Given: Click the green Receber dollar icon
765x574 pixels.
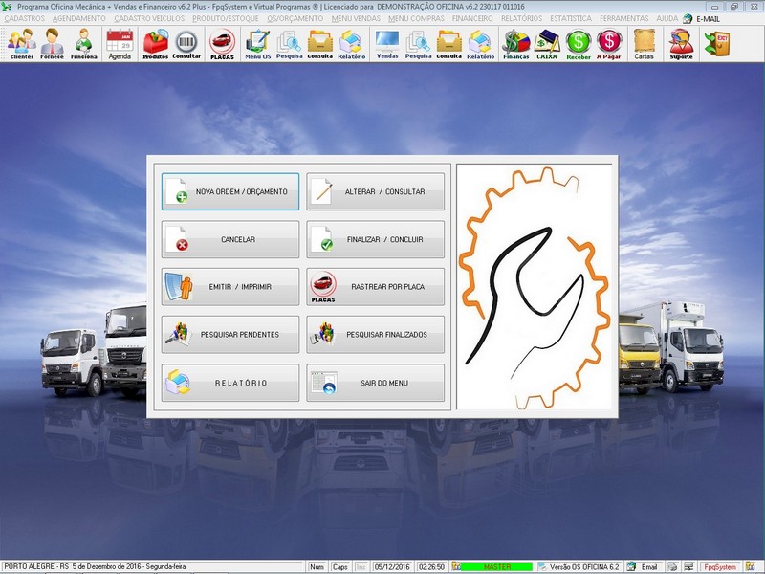Looking at the screenshot, I should 579,44.
